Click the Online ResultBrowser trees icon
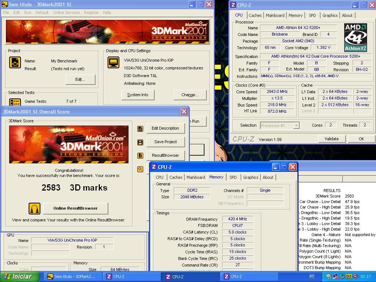Screen dimensions: 376x282 coord(35,209)
